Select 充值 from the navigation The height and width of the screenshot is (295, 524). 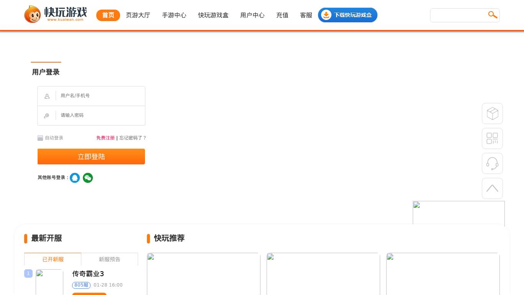point(282,15)
